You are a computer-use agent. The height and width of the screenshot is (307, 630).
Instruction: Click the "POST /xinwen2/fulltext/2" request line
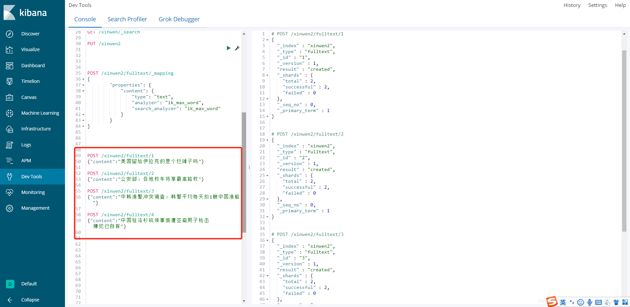pyautogui.click(x=120, y=174)
